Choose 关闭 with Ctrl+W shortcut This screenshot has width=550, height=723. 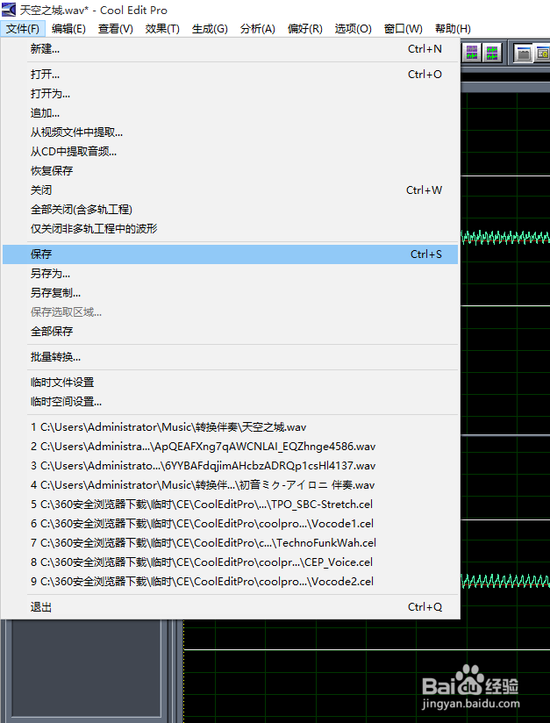click(230, 190)
